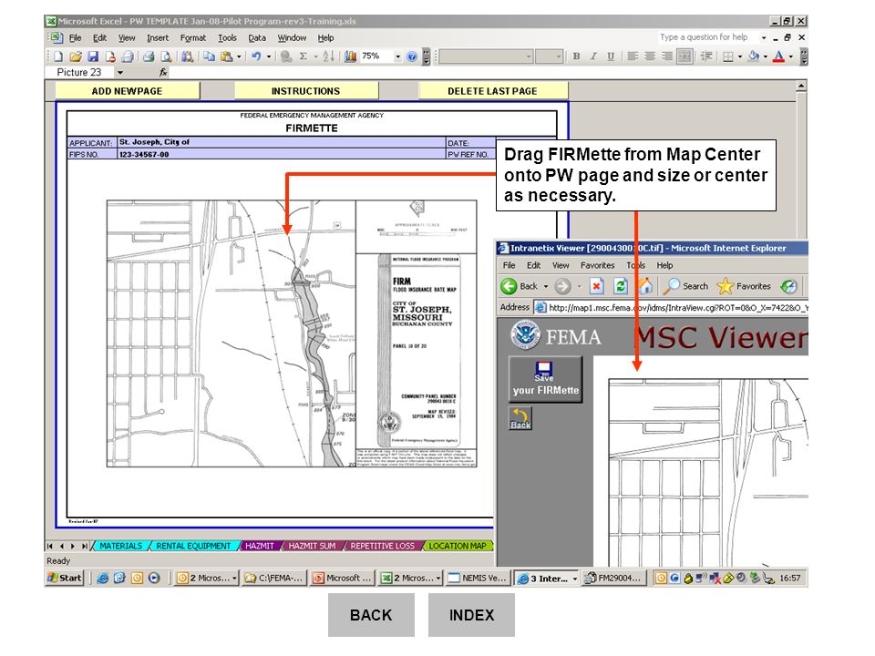The image size is (875, 656).
Task: Click the AutoSum sigma icon
Action: 303,56
